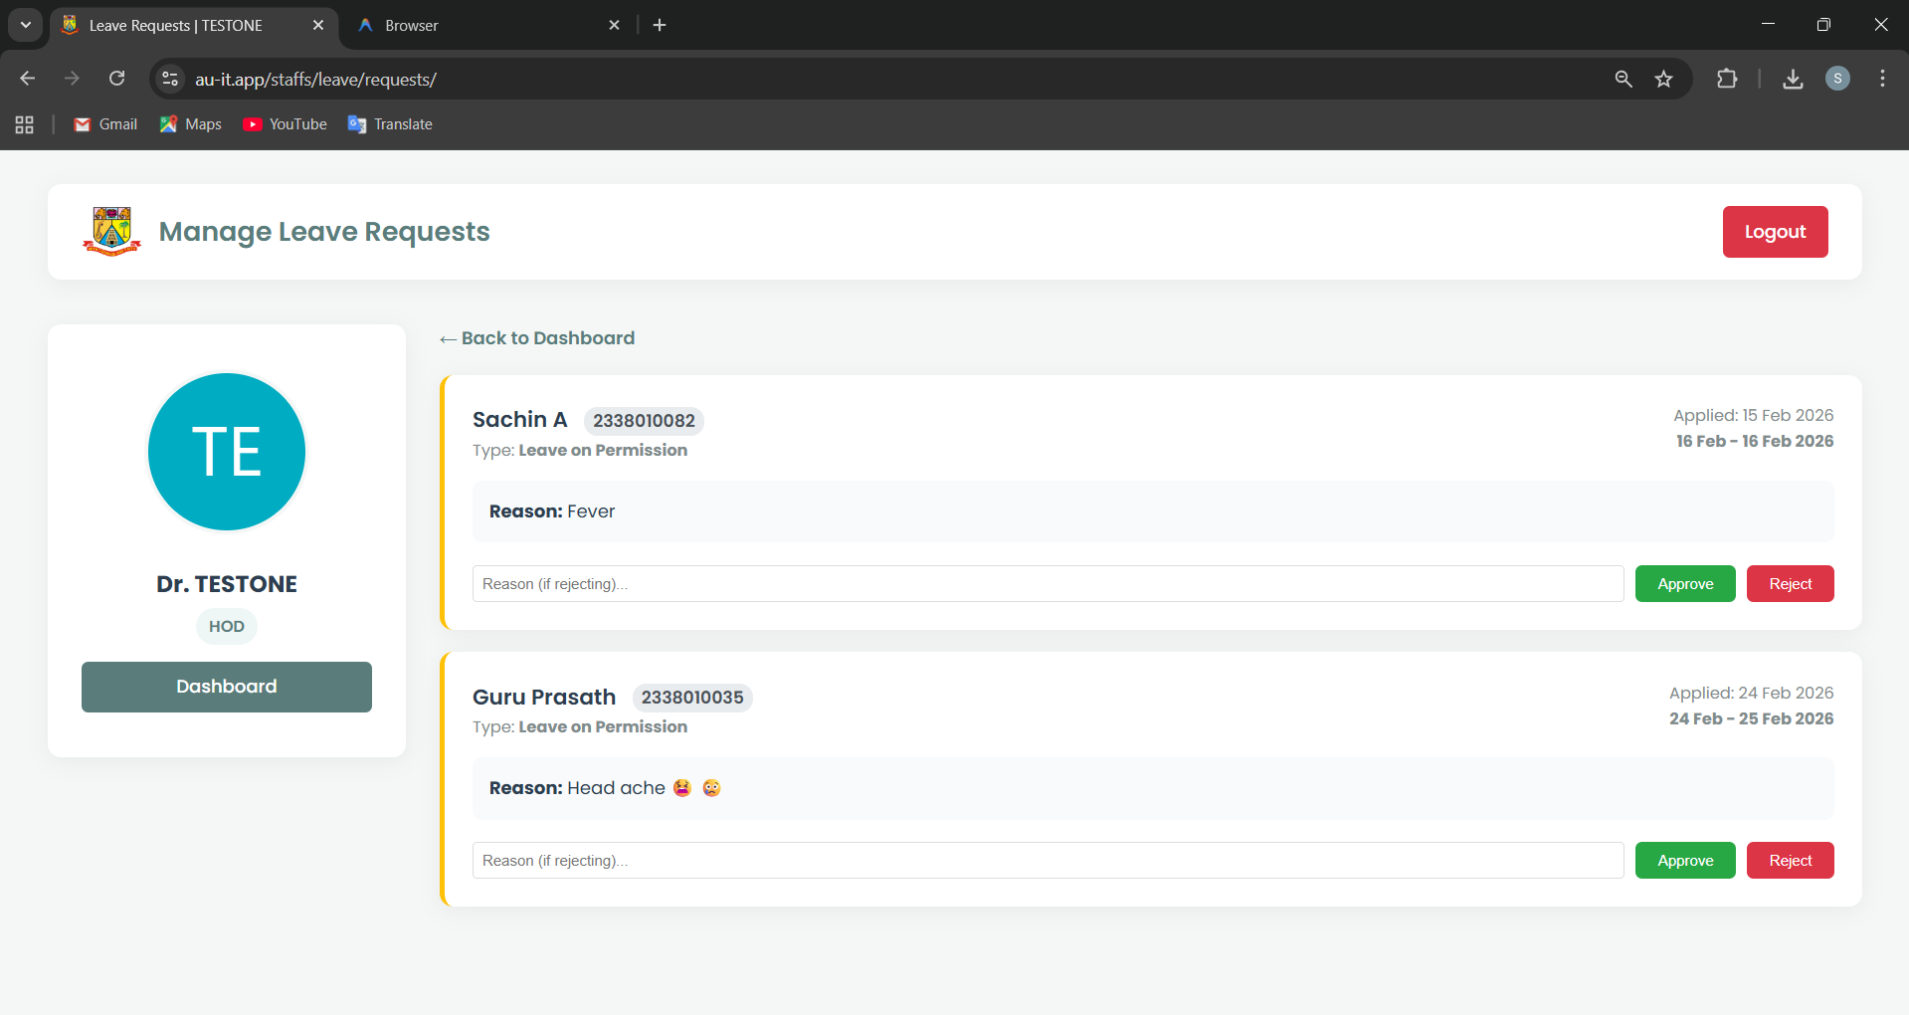Click the Logout button
The height and width of the screenshot is (1015, 1909).
click(x=1775, y=232)
